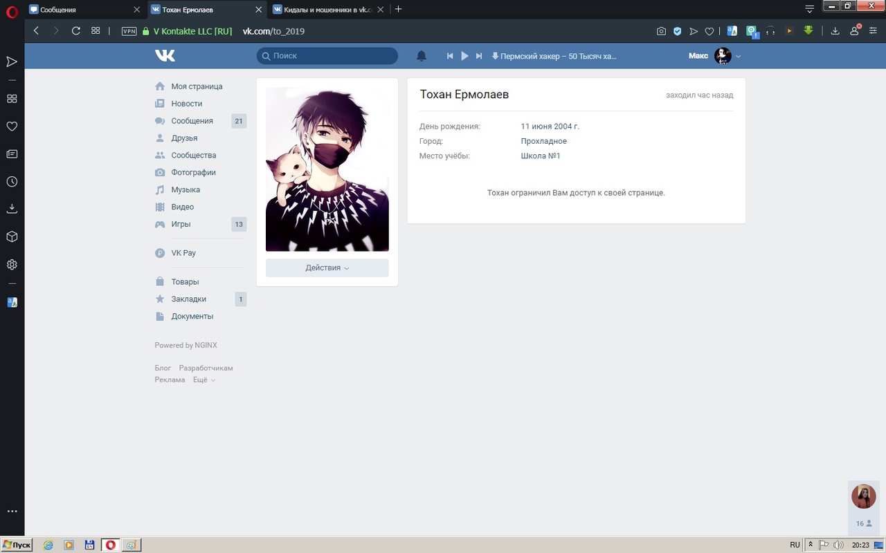Open Opera bookmarks heart in sidebar
Image resolution: width=886 pixels, height=553 pixels.
click(12, 126)
